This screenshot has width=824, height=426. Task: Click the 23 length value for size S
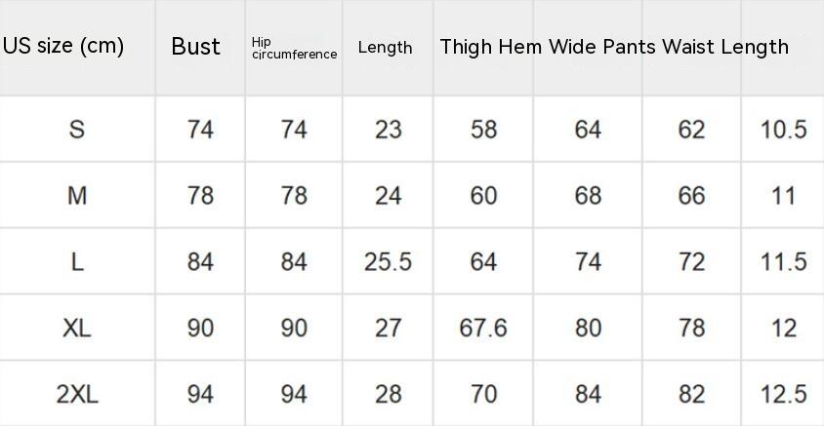pos(388,129)
